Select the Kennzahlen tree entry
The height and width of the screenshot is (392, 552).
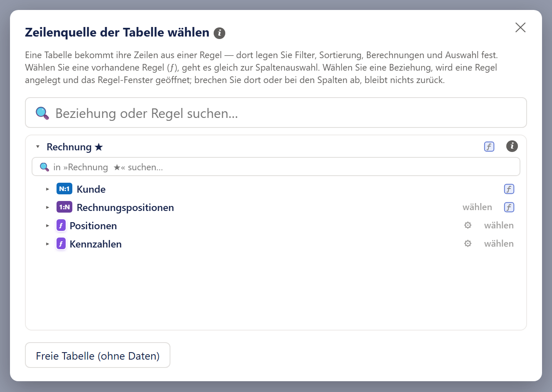(96, 244)
